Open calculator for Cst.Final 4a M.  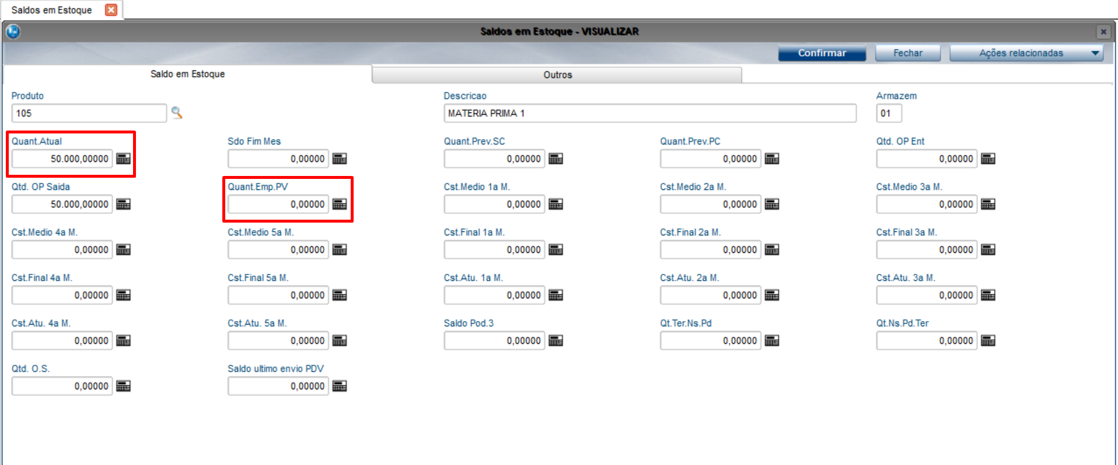pos(123,295)
